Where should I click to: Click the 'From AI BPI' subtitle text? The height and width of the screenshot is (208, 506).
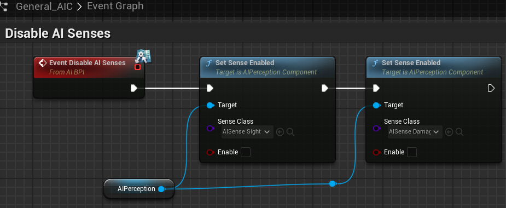[67, 72]
